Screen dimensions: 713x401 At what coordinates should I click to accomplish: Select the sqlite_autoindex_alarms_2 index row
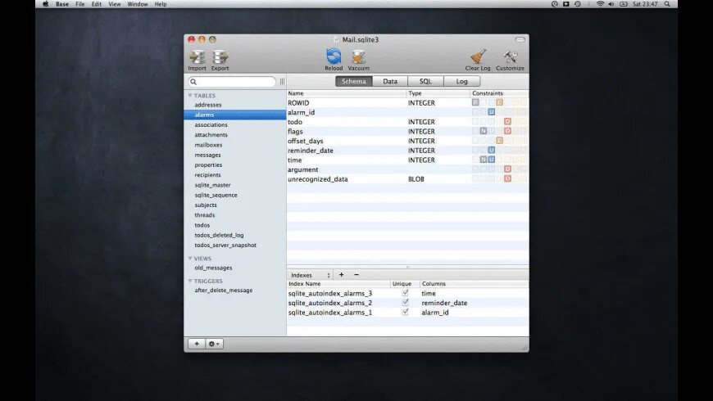click(x=407, y=303)
